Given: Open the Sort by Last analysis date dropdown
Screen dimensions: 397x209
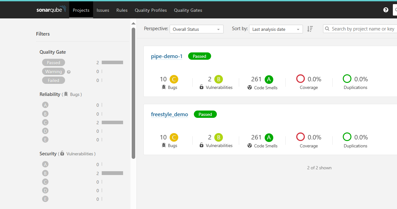Looking at the screenshot, I should coord(276,29).
